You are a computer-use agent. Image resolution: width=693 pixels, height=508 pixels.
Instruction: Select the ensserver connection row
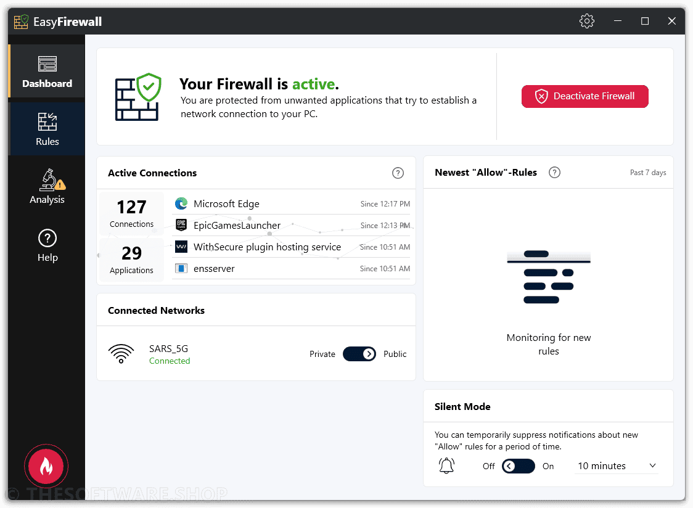291,269
